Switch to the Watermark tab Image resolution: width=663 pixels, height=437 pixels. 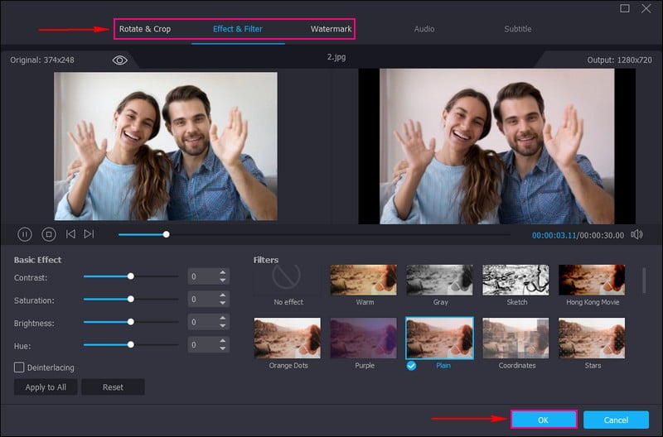click(x=331, y=29)
